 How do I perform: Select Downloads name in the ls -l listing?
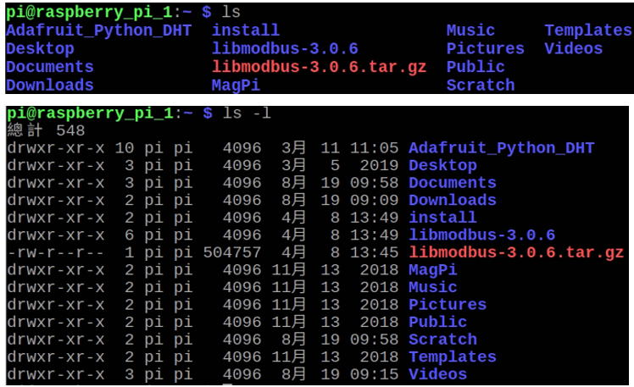(x=453, y=201)
